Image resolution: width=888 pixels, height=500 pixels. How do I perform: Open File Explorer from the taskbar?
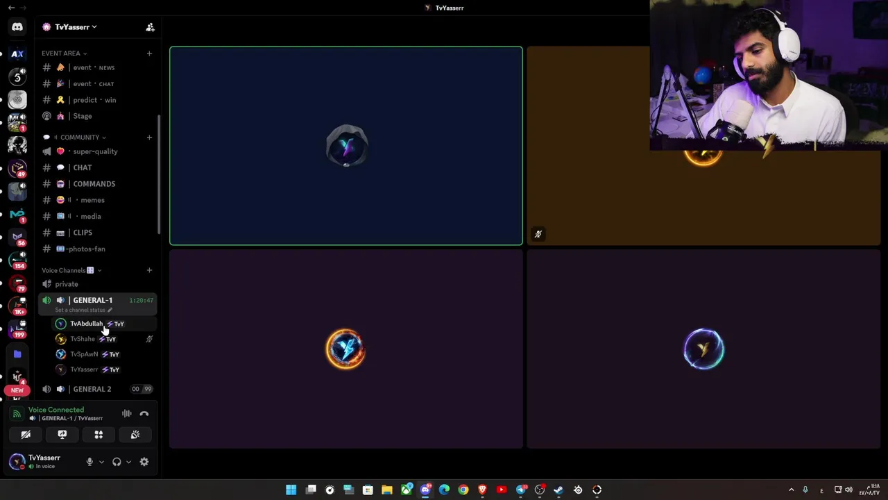(x=387, y=490)
